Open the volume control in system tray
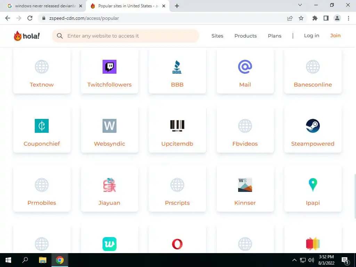Screen dimensions: 356x267 click(x=311, y=260)
